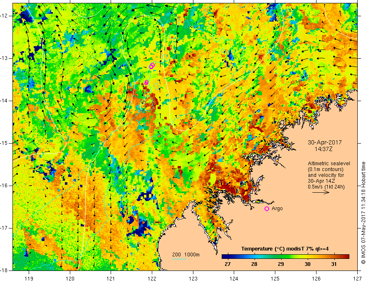Viewport: 366px width, 283px height.
Task: Click the '30-Apr-2017' date label
Action: pos(325,142)
